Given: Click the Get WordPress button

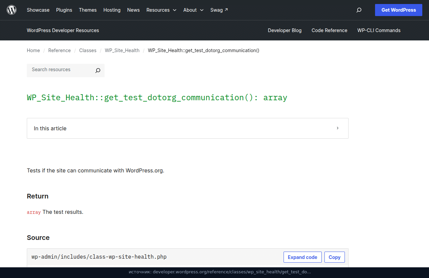Looking at the screenshot, I should [399, 10].
